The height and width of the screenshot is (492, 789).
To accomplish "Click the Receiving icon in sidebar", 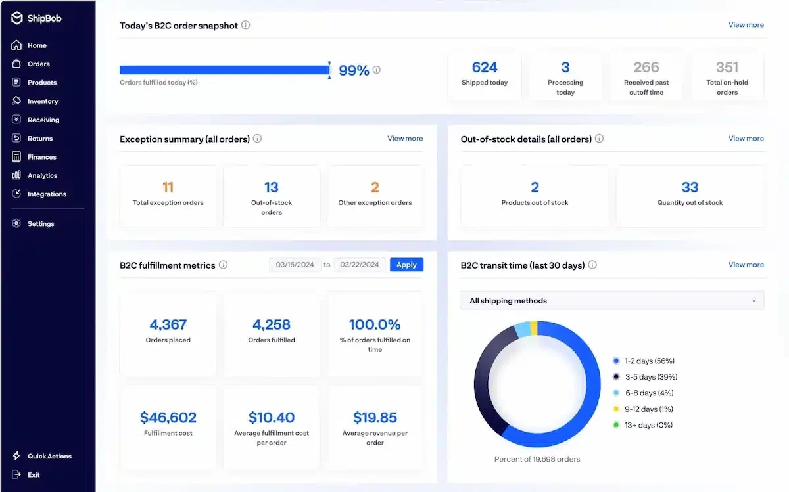I will (16, 120).
